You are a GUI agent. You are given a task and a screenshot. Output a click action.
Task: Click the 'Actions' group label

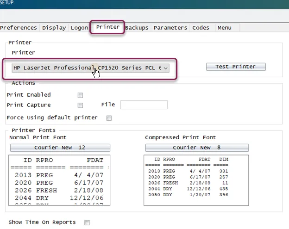point(24,83)
